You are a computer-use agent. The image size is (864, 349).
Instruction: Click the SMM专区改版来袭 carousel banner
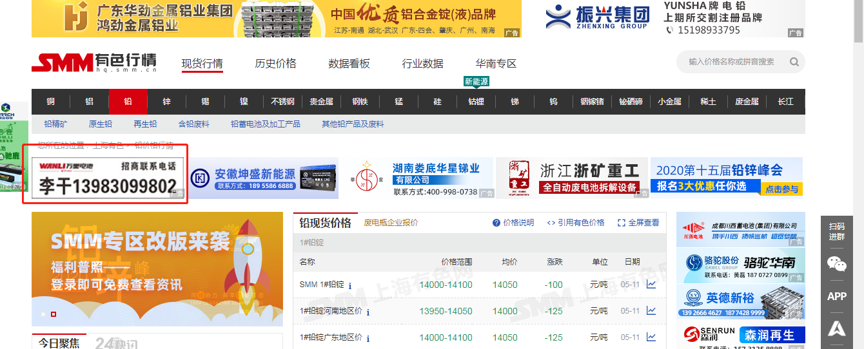point(157,269)
